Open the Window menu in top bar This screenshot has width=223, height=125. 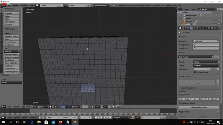coord(24,6)
